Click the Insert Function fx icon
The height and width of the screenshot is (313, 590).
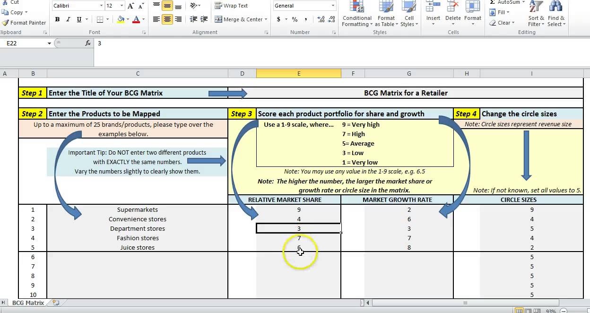(88, 43)
